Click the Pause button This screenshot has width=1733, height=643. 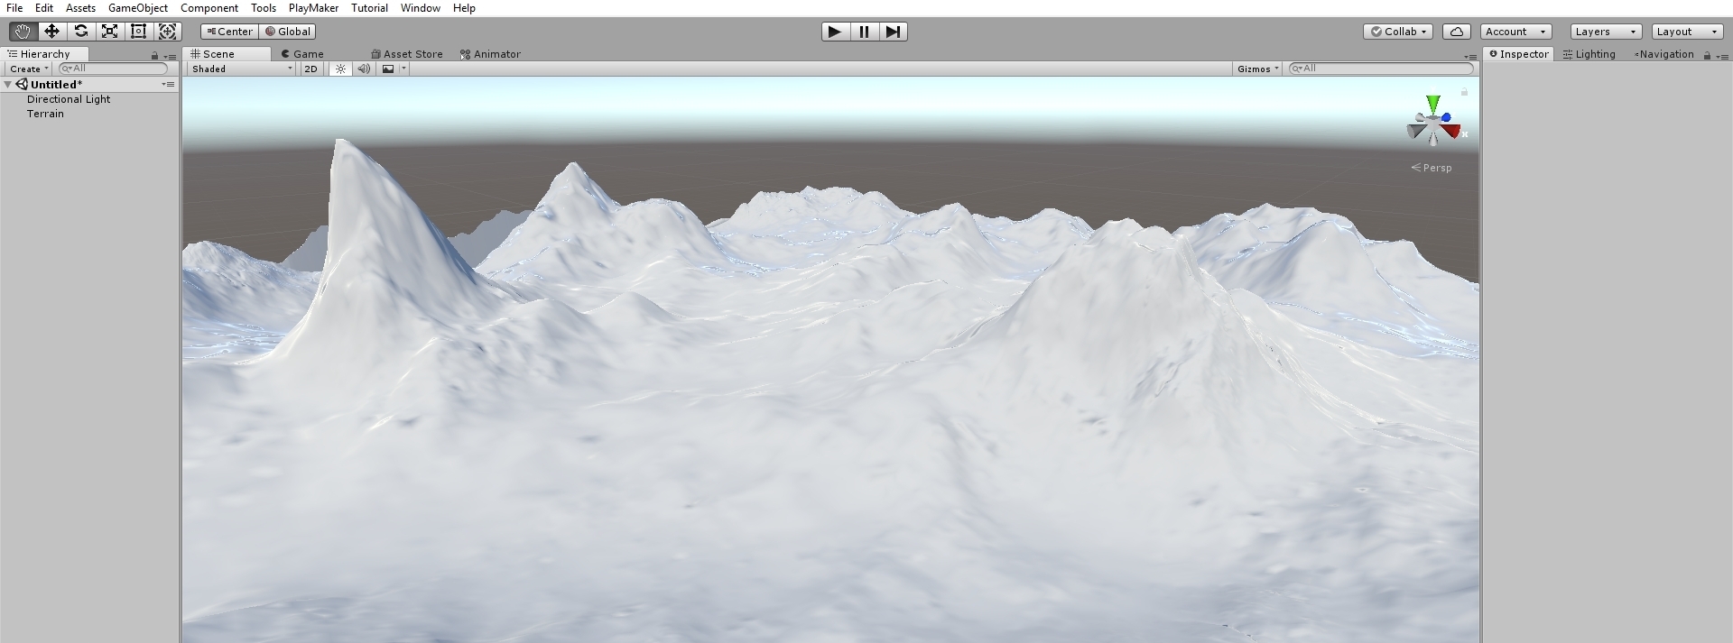(864, 32)
